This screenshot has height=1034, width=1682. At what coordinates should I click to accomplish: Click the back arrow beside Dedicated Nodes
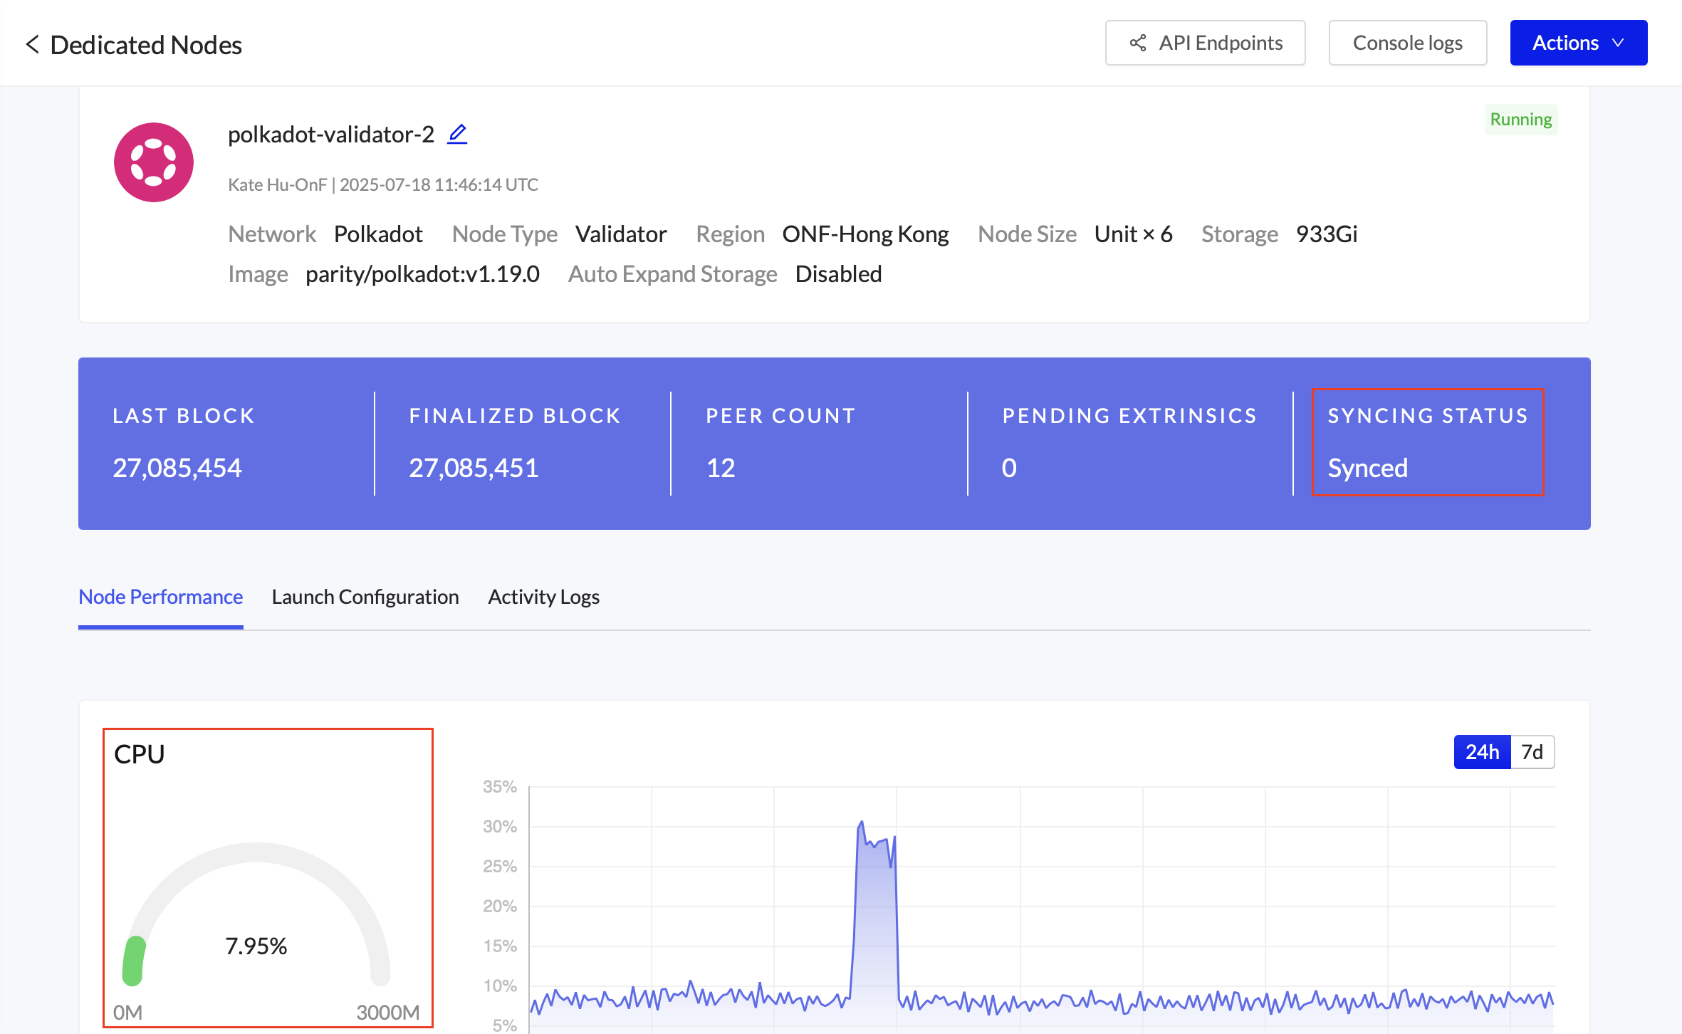[33, 44]
